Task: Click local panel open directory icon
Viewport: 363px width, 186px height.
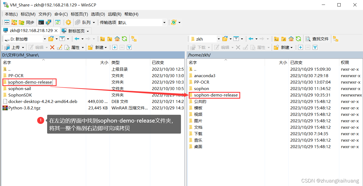Action: coord(51,39)
